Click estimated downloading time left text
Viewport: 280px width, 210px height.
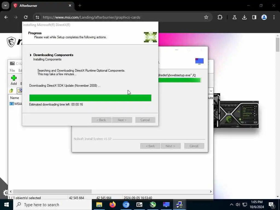56,104
